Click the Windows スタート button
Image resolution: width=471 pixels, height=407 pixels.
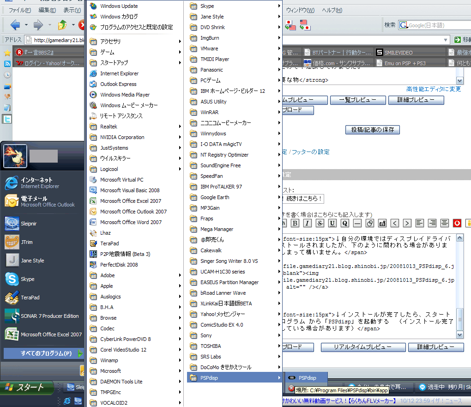click(27, 387)
